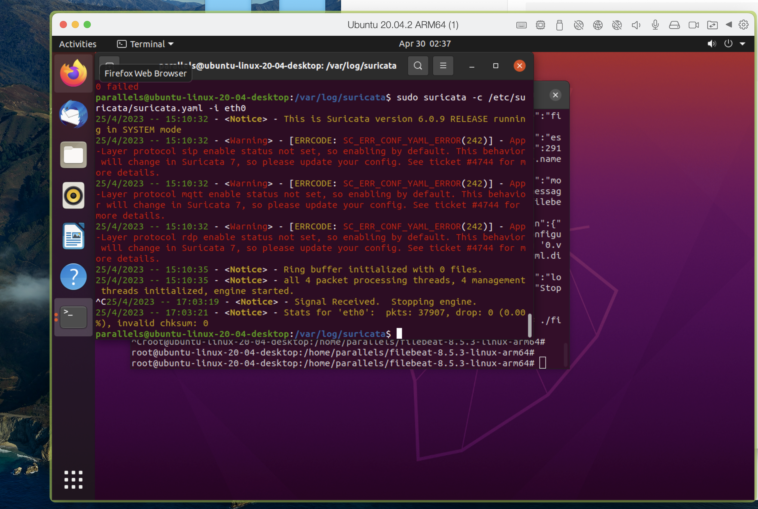Open the Ubuntu power icon in top bar

(x=728, y=44)
